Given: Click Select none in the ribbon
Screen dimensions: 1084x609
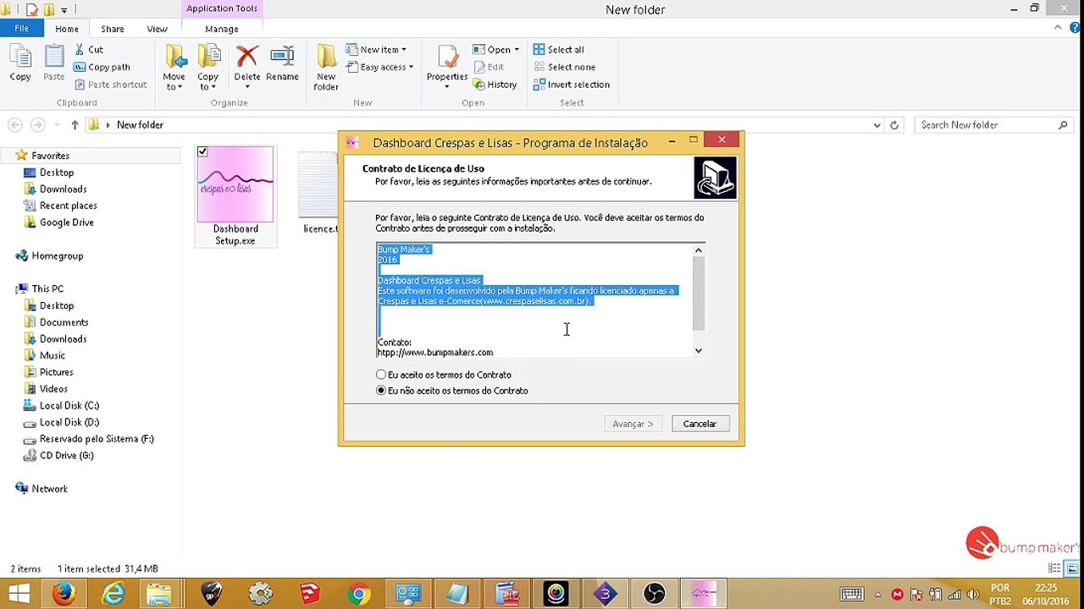Looking at the screenshot, I should (x=564, y=67).
